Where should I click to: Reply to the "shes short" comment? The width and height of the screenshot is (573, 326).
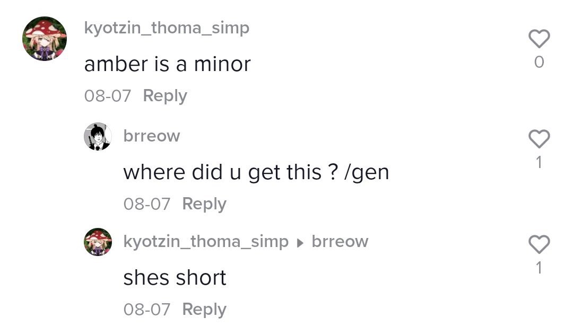pos(204,310)
